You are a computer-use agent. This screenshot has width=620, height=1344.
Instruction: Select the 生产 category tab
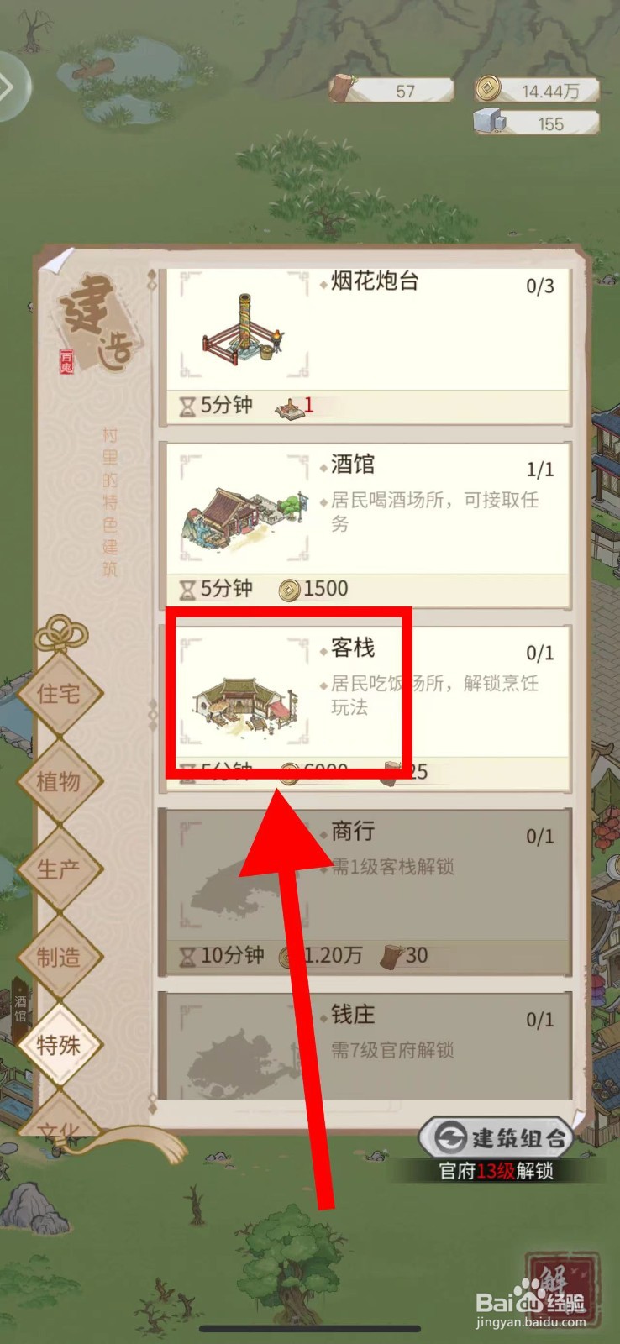[58, 869]
